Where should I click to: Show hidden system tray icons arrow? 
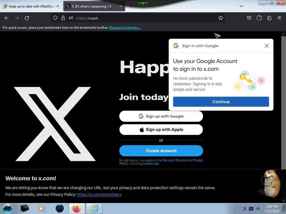pyautogui.click(x=237, y=209)
